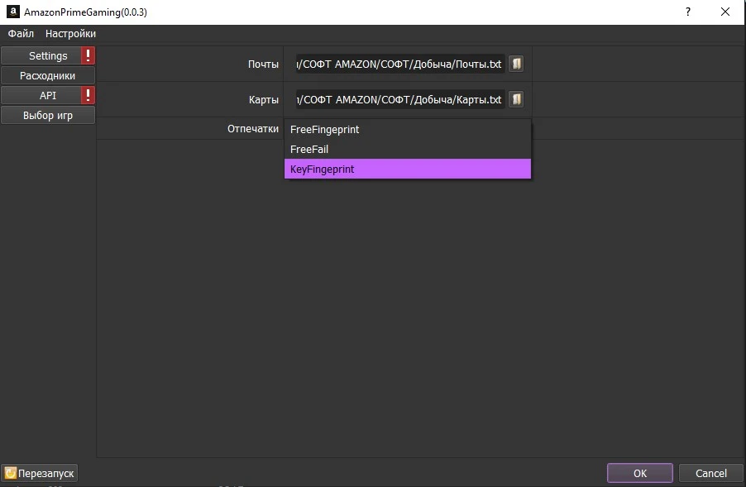
Task: Switch to the Выбор игр tab
Action: [x=48, y=116]
